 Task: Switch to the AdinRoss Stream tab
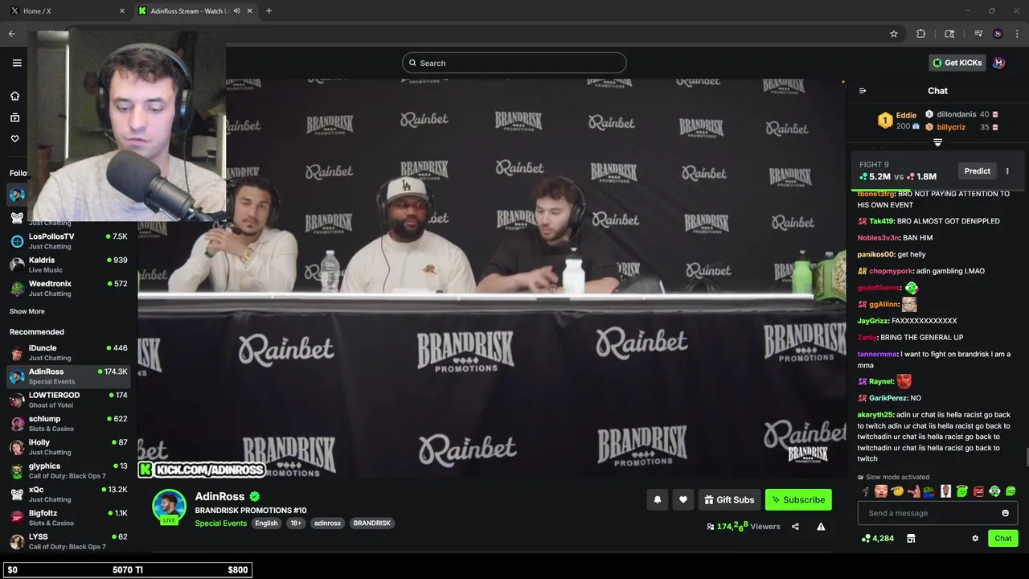point(195,10)
